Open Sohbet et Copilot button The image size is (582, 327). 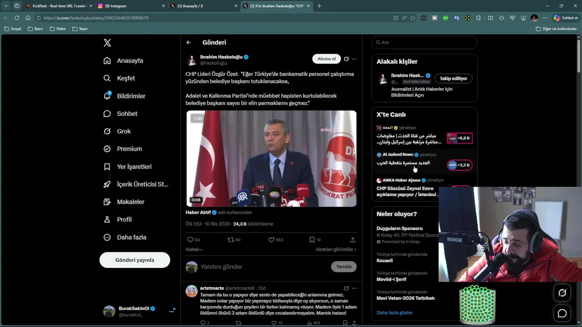click(x=565, y=18)
